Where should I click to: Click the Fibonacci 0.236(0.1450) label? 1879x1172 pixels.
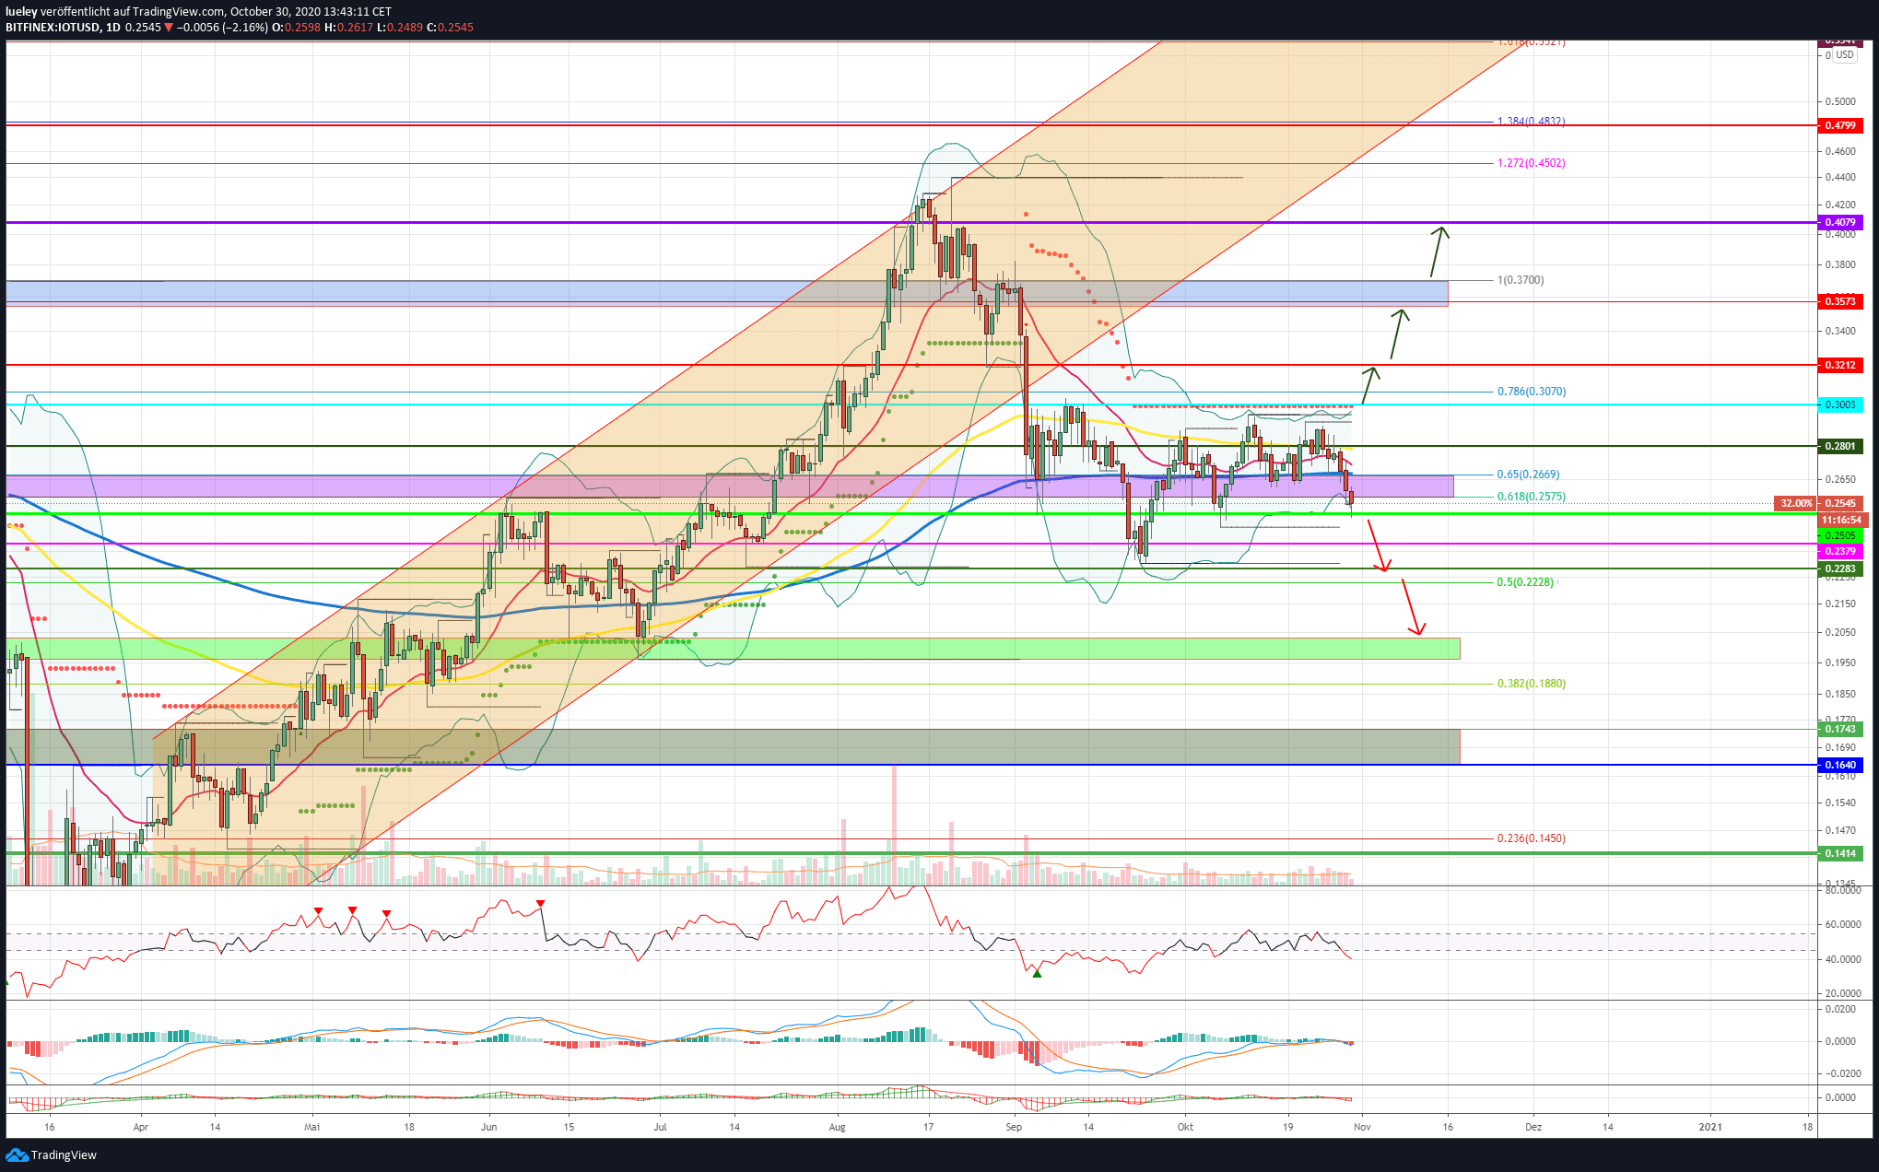coord(1531,838)
